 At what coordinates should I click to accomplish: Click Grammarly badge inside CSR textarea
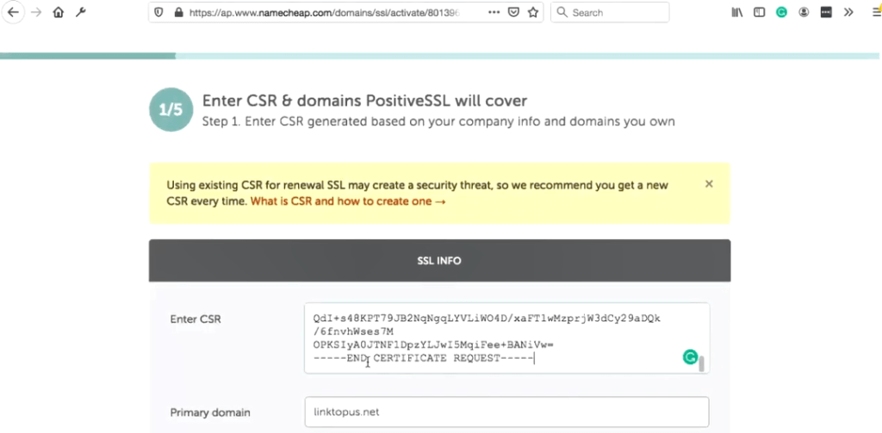coord(690,356)
